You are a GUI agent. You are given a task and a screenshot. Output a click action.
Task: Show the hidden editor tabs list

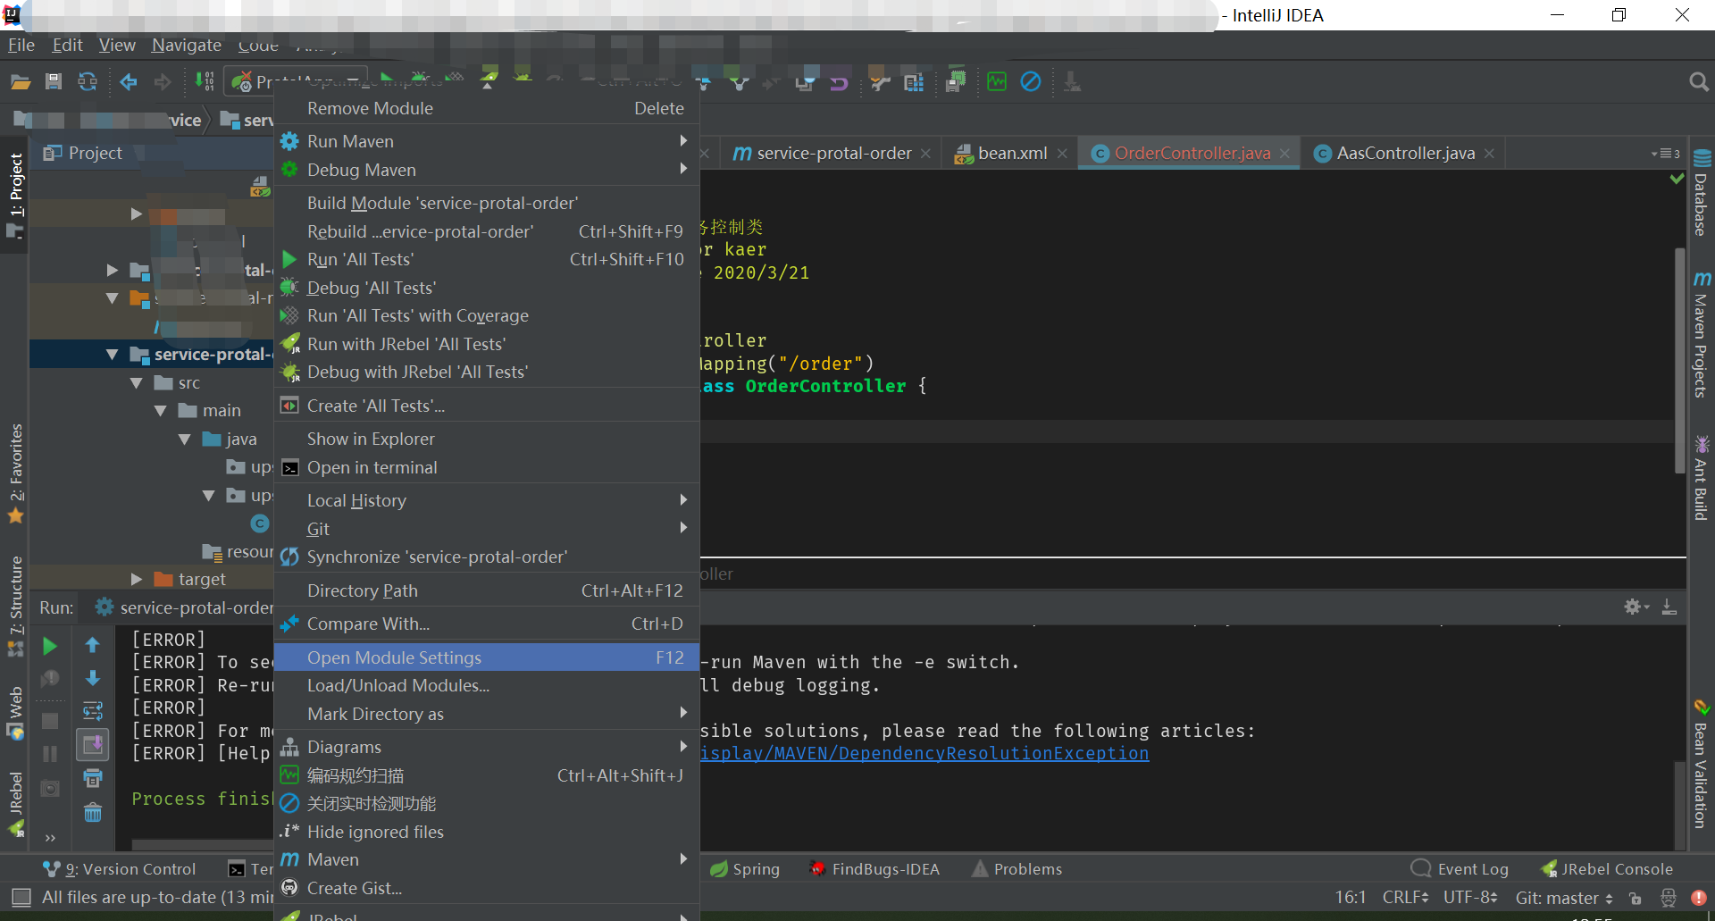pyautogui.click(x=1667, y=154)
